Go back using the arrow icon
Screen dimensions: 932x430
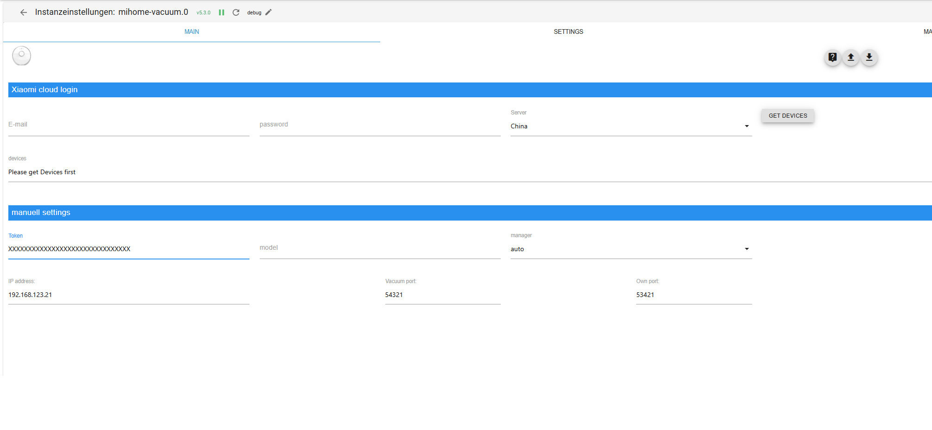pos(24,13)
